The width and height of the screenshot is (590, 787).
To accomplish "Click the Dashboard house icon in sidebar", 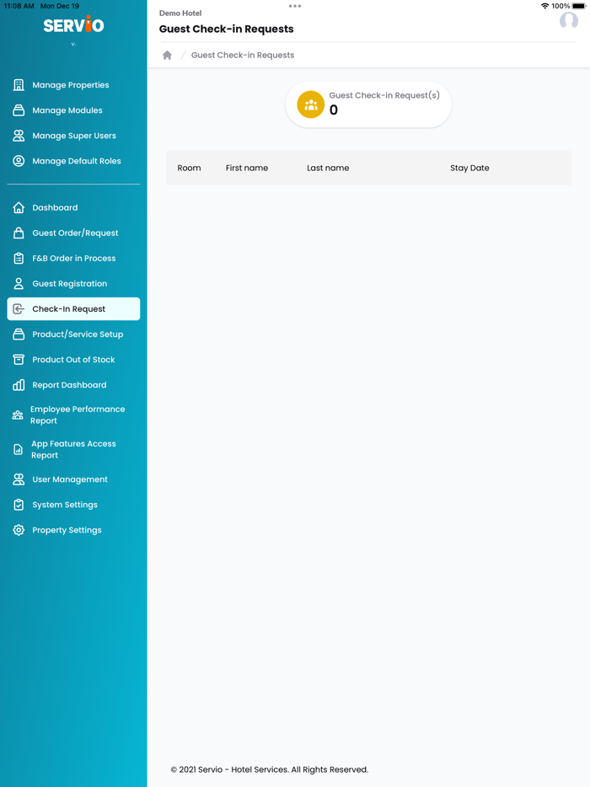I will click(x=19, y=207).
